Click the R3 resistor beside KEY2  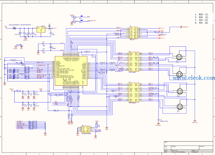point(74,21)
